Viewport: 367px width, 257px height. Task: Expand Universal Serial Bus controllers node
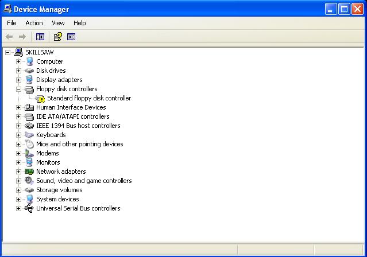click(x=19, y=208)
